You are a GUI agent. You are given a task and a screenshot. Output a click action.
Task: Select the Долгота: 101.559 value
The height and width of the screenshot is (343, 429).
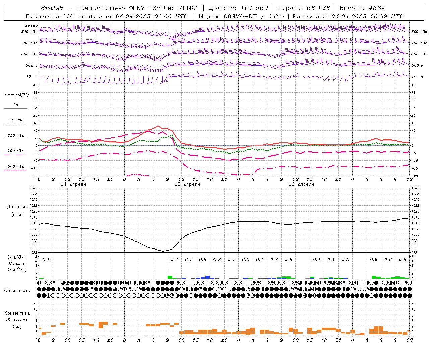(x=238, y=8)
